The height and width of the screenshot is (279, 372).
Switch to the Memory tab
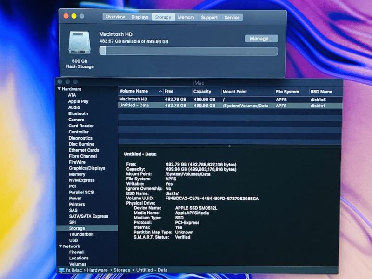[186, 17]
